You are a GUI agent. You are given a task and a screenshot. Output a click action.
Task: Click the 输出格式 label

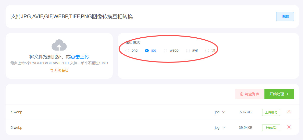pos(133,42)
